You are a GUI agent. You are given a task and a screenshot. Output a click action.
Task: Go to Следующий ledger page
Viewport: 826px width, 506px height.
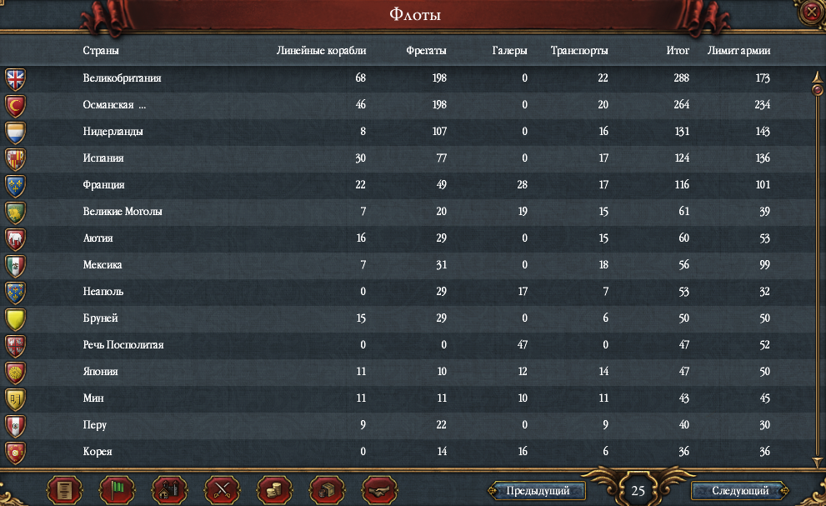tap(740, 491)
